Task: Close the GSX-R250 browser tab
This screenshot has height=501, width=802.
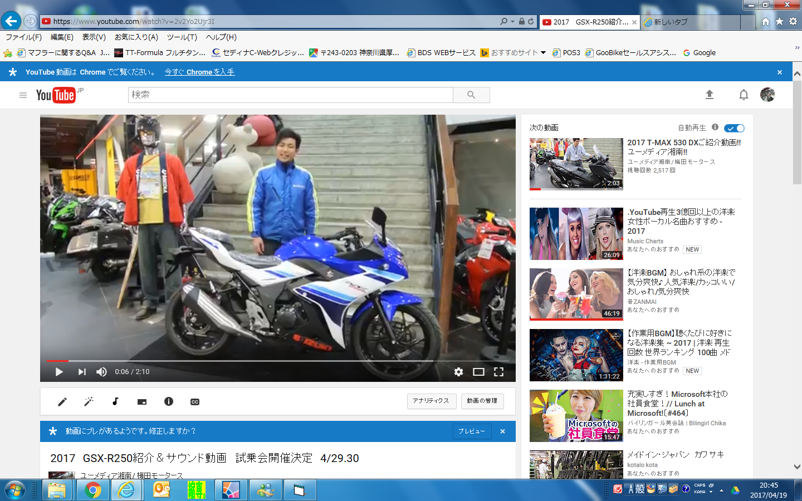Action: (634, 22)
